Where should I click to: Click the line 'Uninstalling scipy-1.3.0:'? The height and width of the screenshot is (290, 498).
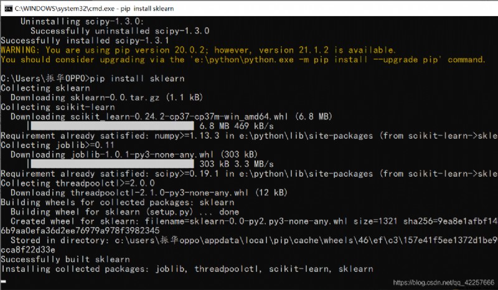coord(82,21)
